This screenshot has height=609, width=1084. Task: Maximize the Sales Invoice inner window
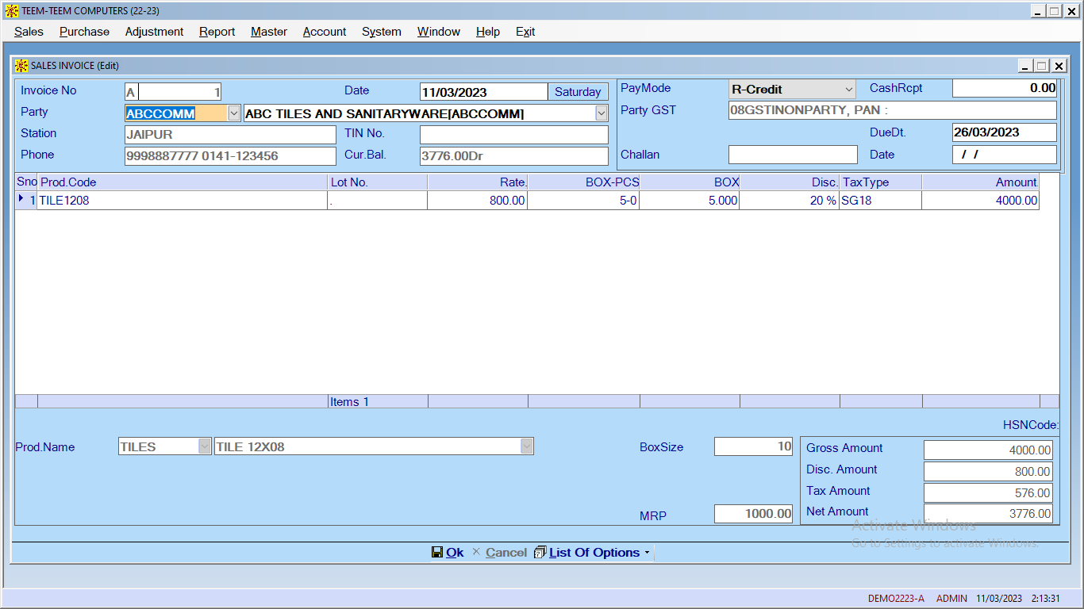1042,66
